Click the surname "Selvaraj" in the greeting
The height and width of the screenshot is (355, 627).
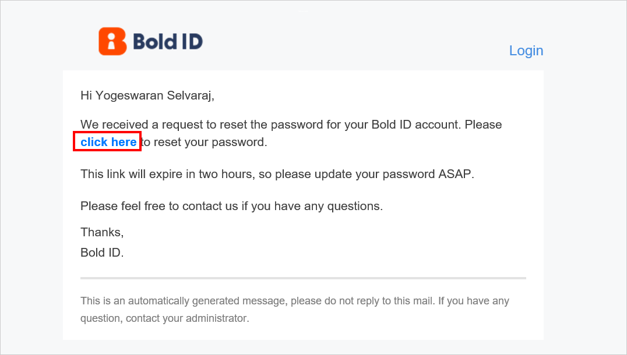coord(189,95)
